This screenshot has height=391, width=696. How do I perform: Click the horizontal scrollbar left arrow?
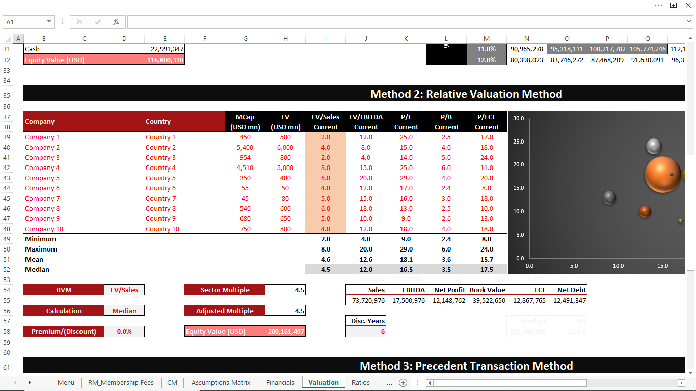coord(430,383)
